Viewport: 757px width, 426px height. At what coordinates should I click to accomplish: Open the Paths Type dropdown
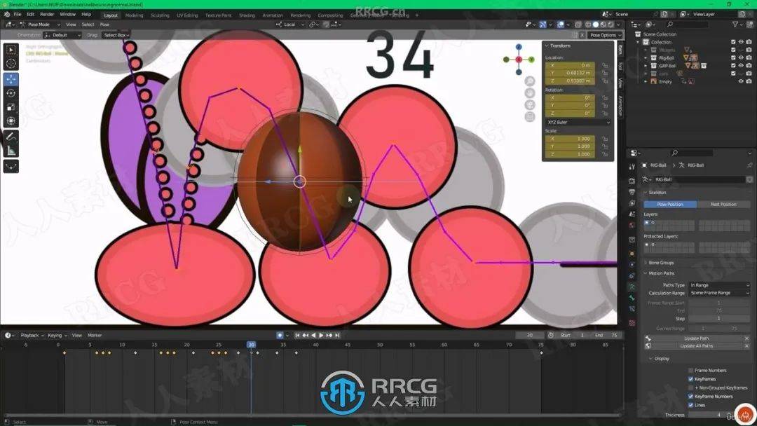(718, 285)
